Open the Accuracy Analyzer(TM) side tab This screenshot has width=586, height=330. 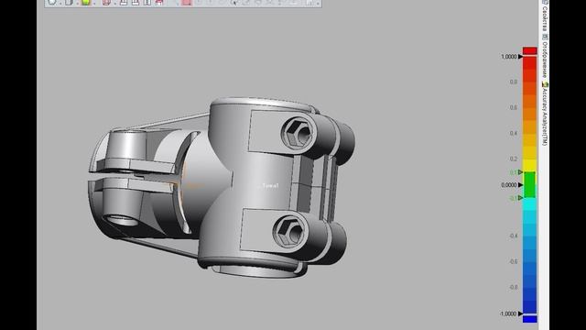point(545,114)
